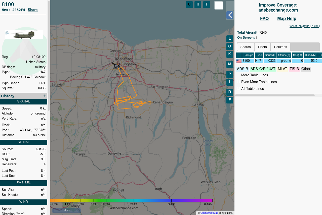Expand the History section with the plus icon
This screenshot has height=215, width=322.
pyautogui.click(x=45, y=96)
